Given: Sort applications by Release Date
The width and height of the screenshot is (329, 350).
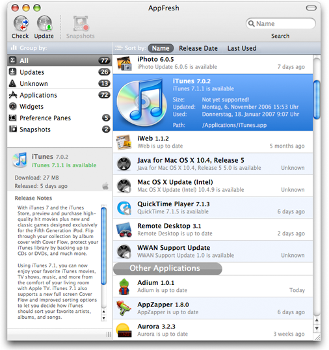Looking at the screenshot, I should click(x=198, y=48).
